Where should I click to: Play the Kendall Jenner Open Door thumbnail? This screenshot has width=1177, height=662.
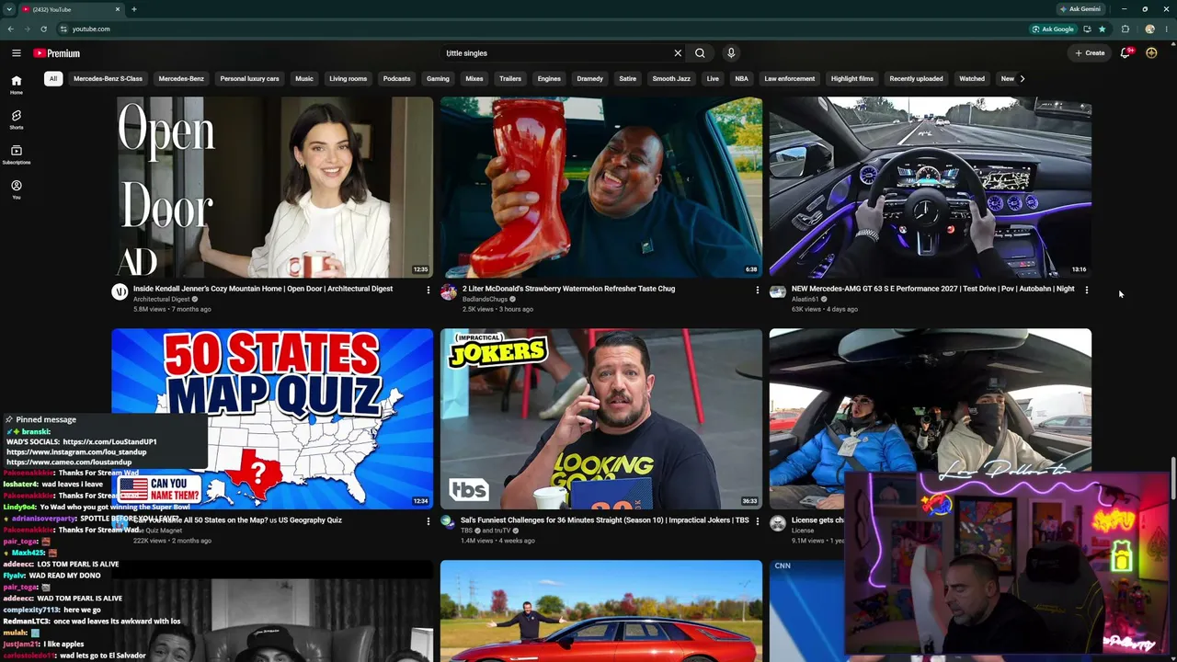[272, 188]
